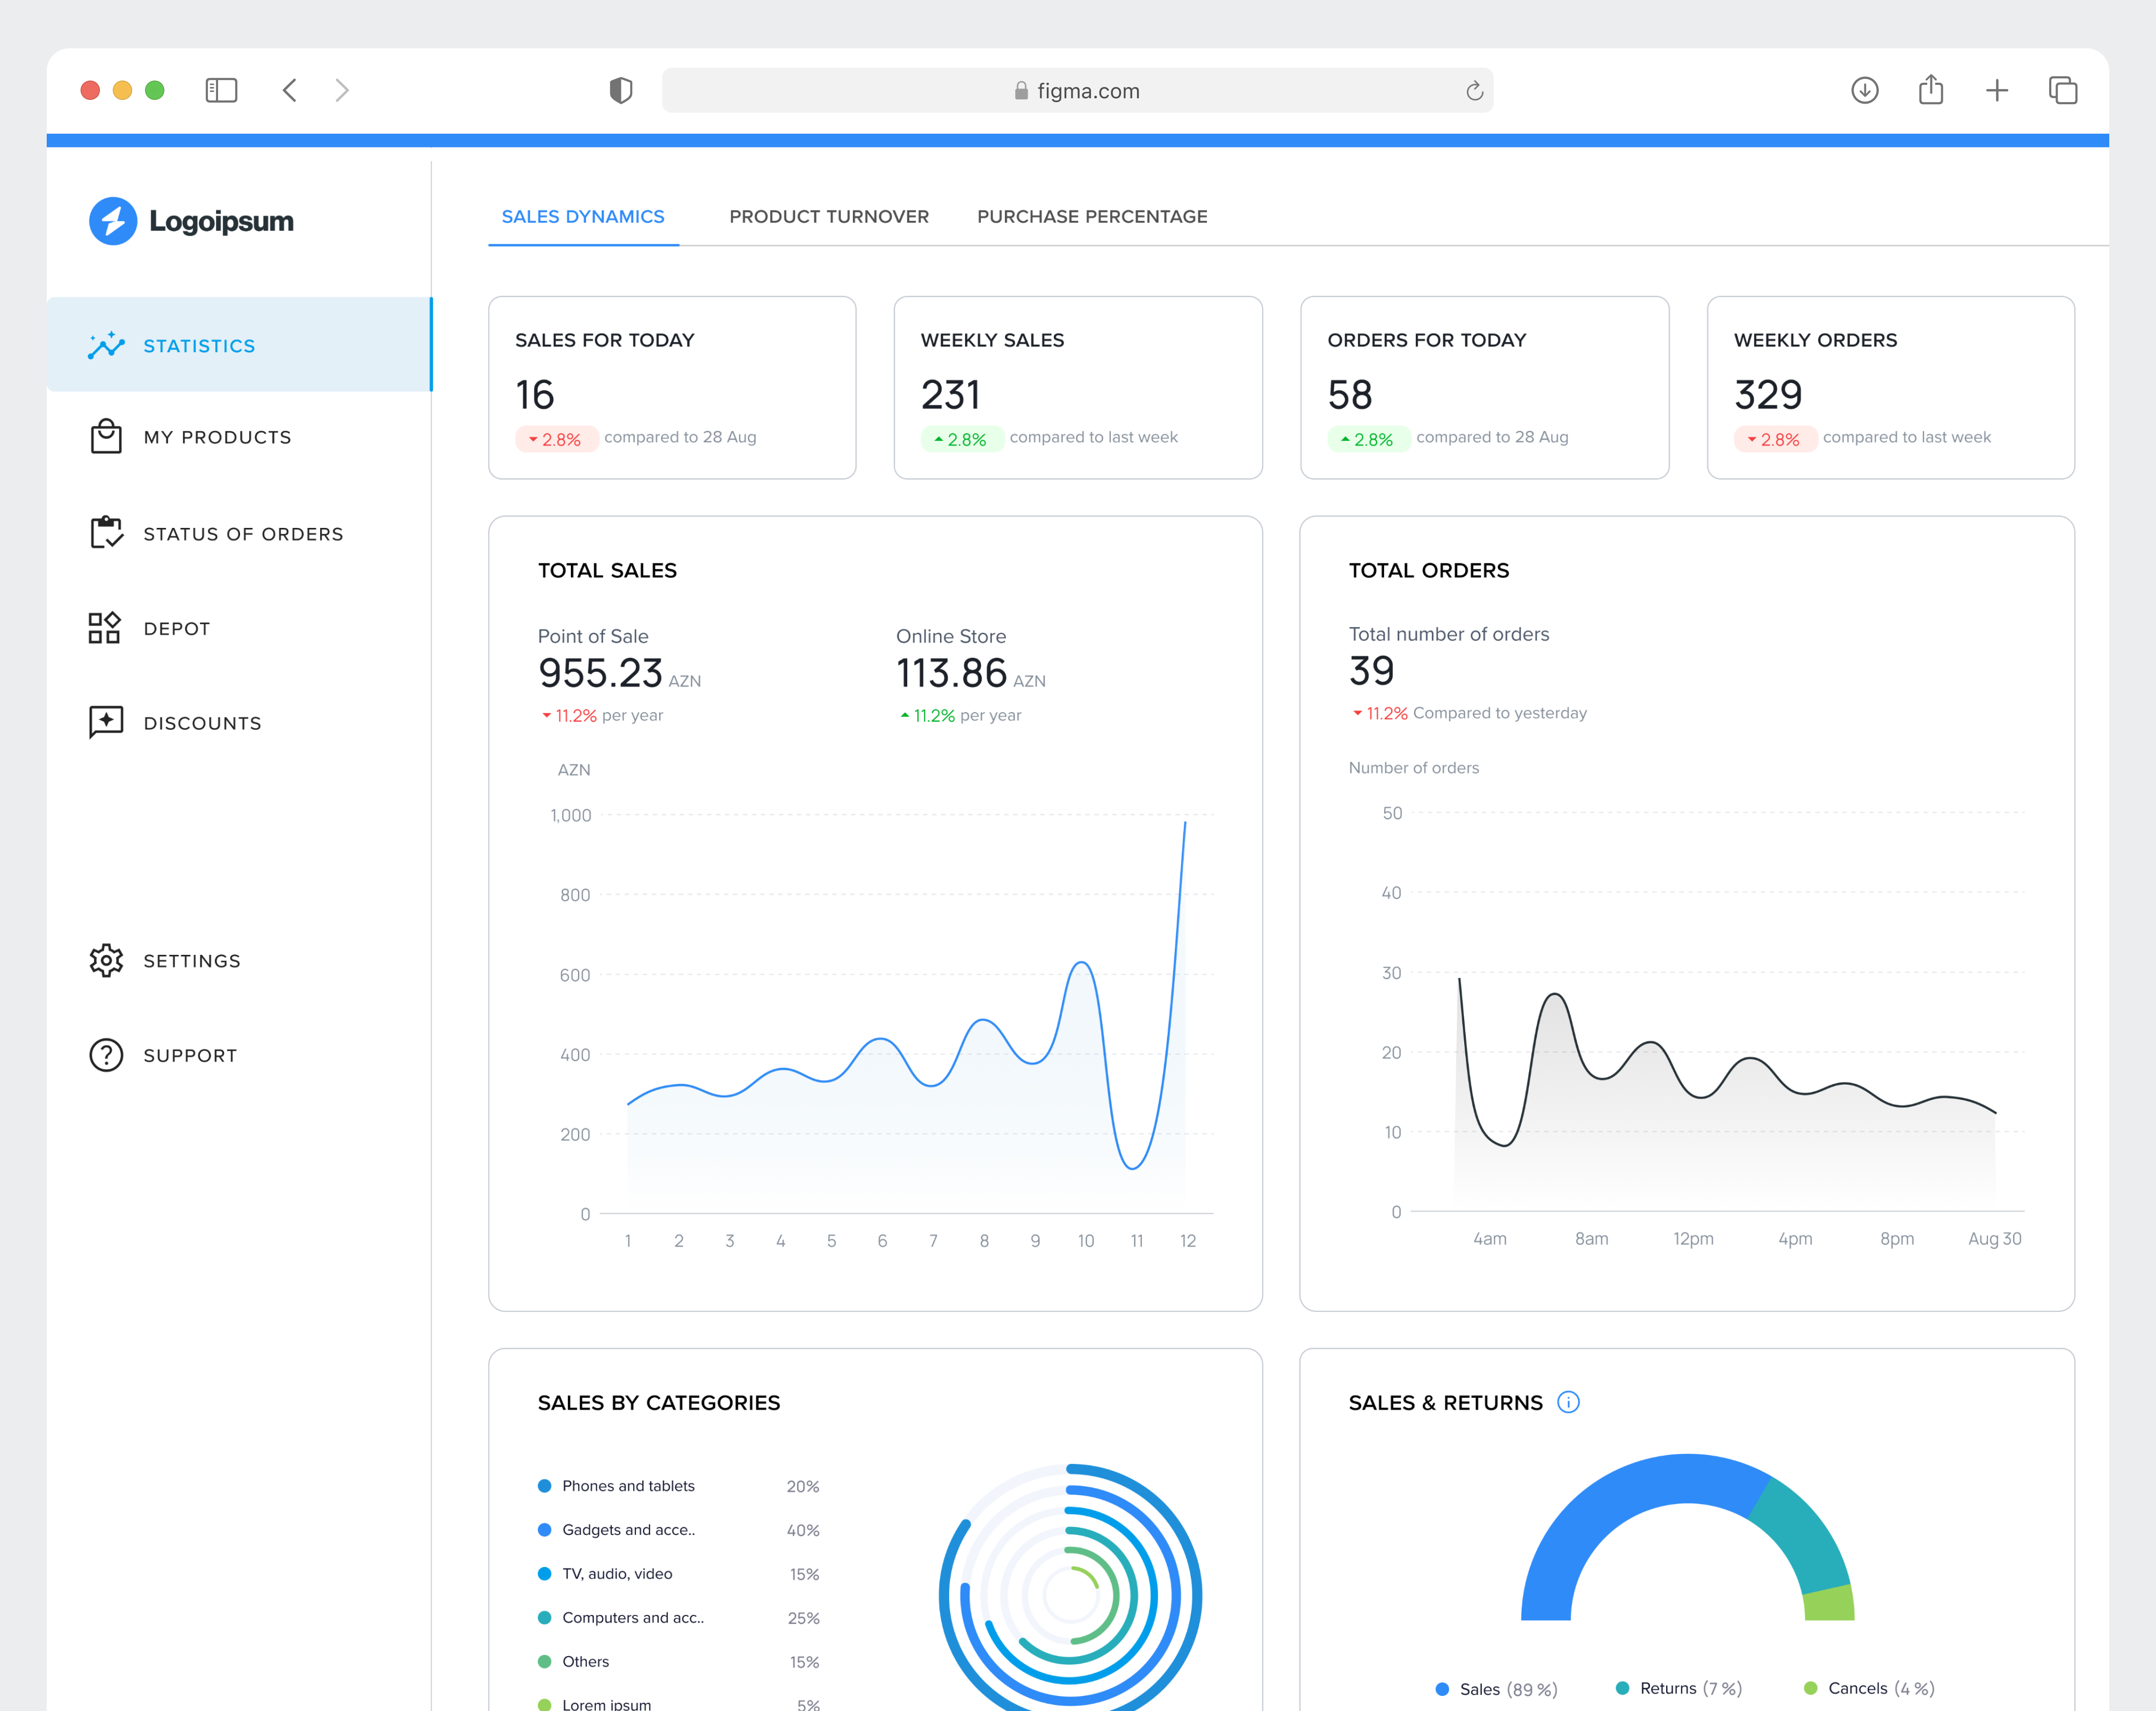Click the Safari privacy shield icon
Screen dimensions: 2156x1711
[621, 90]
